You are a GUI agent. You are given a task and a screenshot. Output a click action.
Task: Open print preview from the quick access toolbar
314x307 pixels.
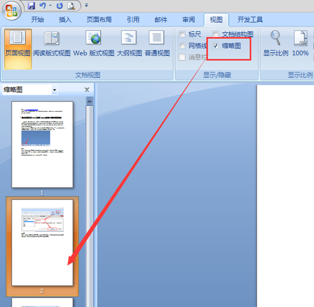(72, 6)
